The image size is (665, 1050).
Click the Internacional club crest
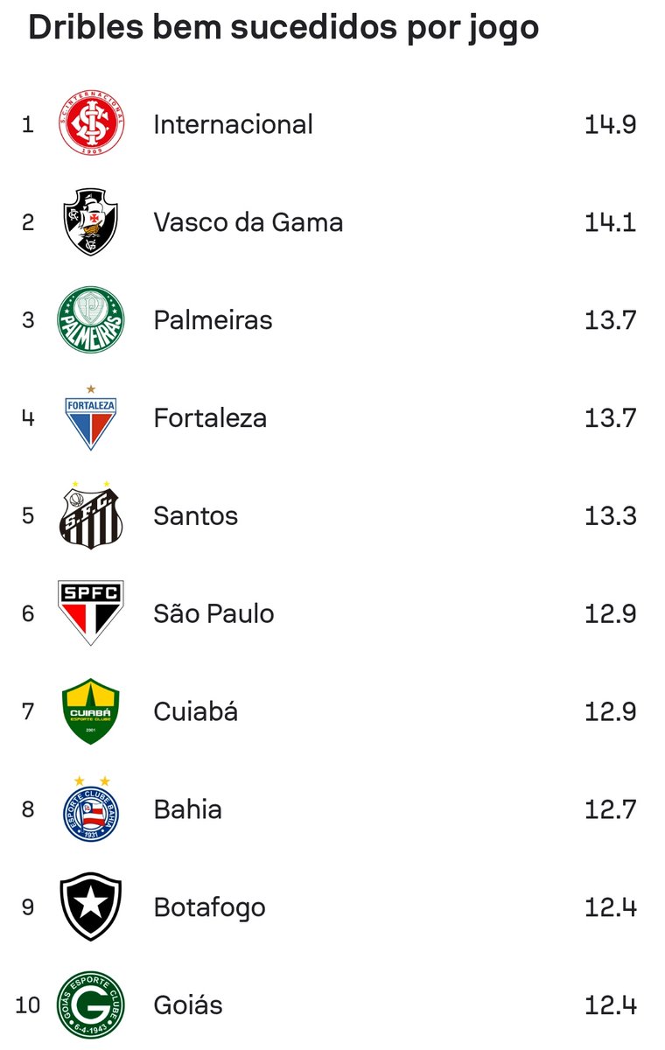click(91, 124)
